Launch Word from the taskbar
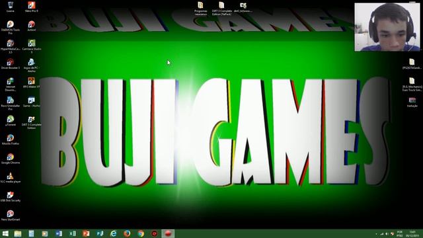This screenshot has height=238, width=423. (x=59, y=233)
